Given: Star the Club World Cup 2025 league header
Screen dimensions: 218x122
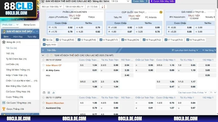Looking at the screenshot, I should click(47, 55).
